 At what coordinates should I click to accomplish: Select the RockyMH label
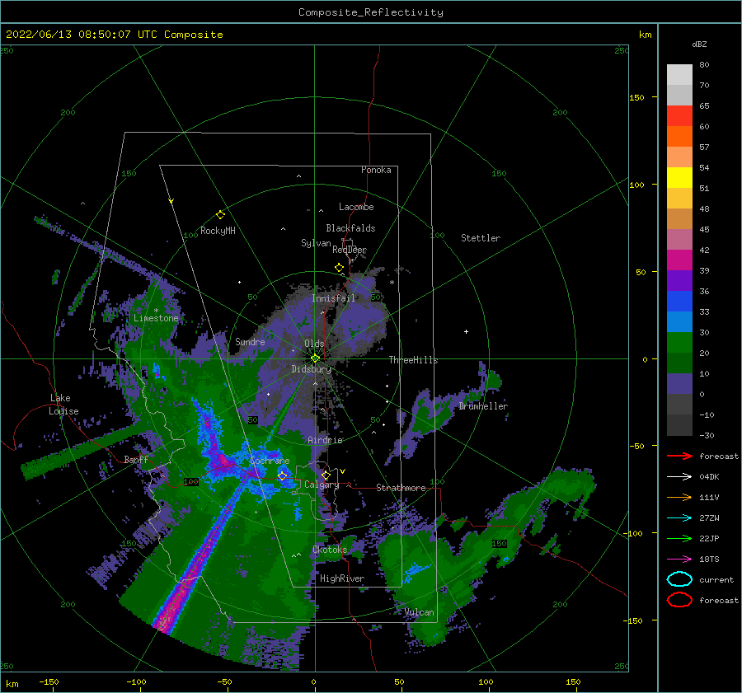point(218,231)
